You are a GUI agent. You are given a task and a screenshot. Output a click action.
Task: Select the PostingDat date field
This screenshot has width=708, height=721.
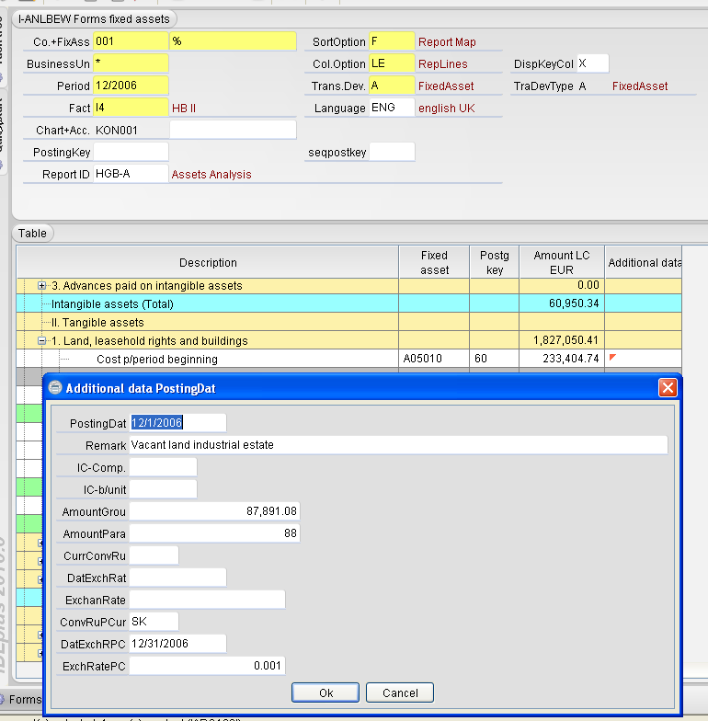(x=178, y=423)
